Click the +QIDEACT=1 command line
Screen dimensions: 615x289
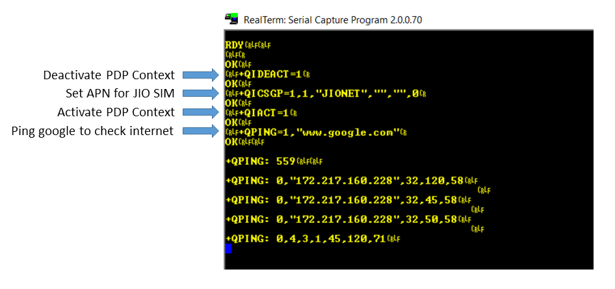pyautogui.click(x=267, y=74)
